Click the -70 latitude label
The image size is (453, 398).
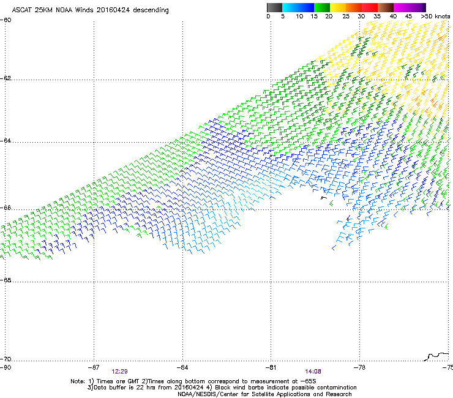coord(6,359)
